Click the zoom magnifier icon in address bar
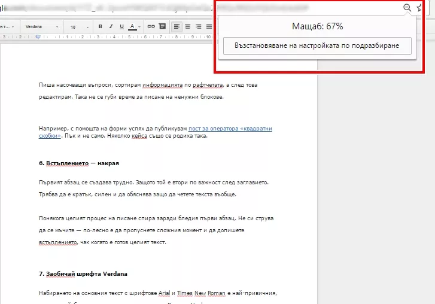This screenshot has height=304, width=435. pos(407,8)
